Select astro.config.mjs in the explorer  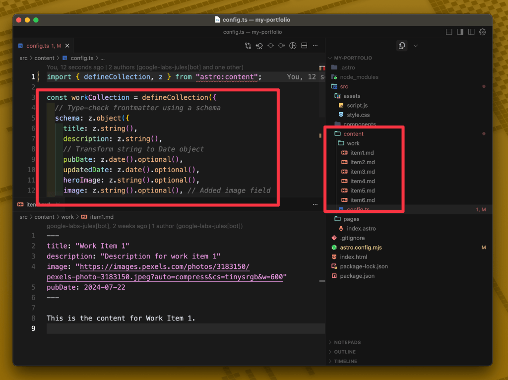360,247
